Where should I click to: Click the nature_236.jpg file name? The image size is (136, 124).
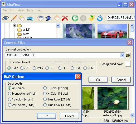coord(113,115)
